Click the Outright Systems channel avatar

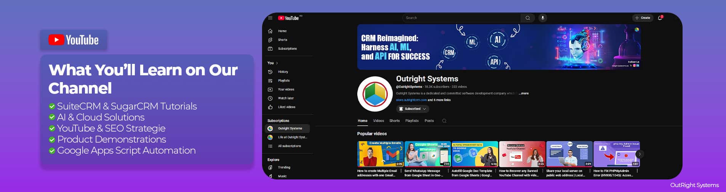(375, 94)
